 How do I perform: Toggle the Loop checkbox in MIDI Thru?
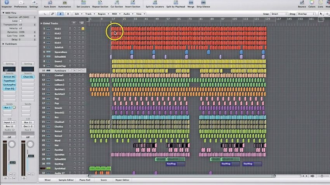21,21
